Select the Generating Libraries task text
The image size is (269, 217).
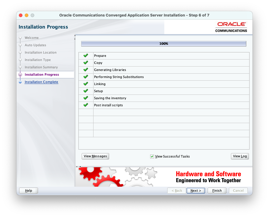[110, 70]
